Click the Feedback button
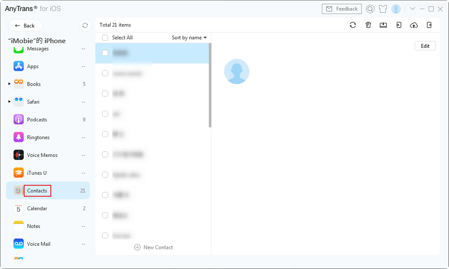The image size is (449, 269). tap(342, 9)
